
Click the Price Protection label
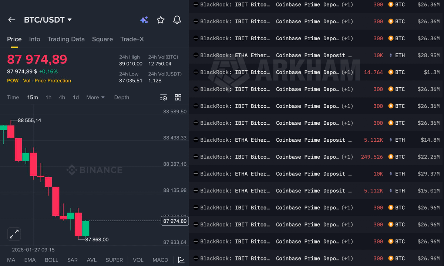point(53,81)
